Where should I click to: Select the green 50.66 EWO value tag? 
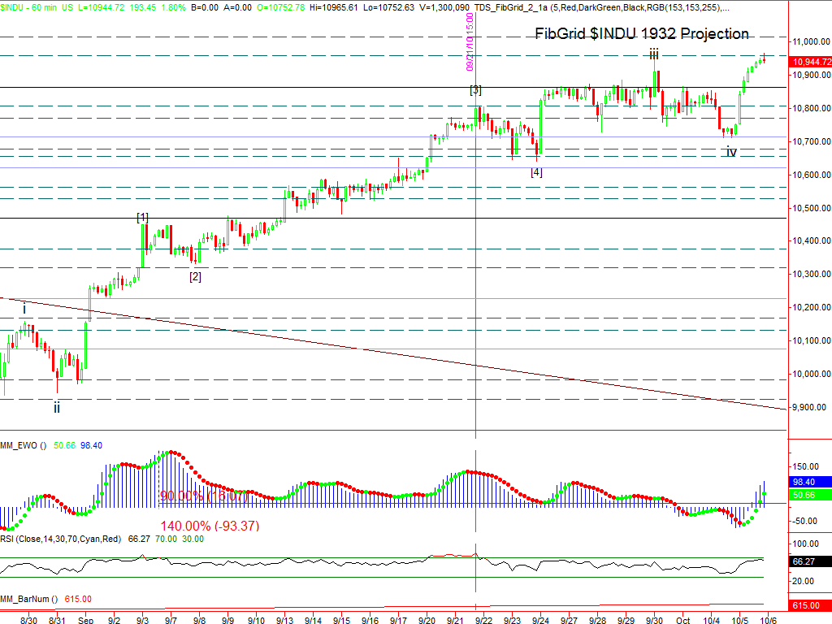(810, 494)
